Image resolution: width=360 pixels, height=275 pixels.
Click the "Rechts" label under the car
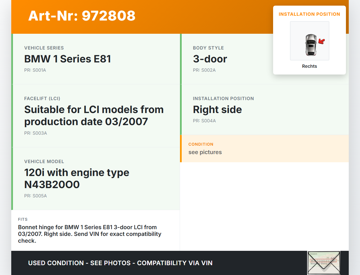(x=309, y=66)
